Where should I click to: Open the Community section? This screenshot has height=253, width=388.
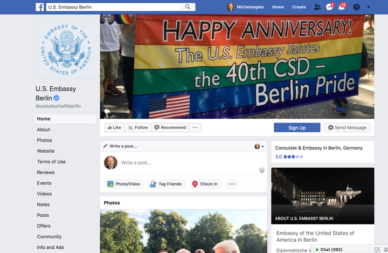tap(49, 237)
